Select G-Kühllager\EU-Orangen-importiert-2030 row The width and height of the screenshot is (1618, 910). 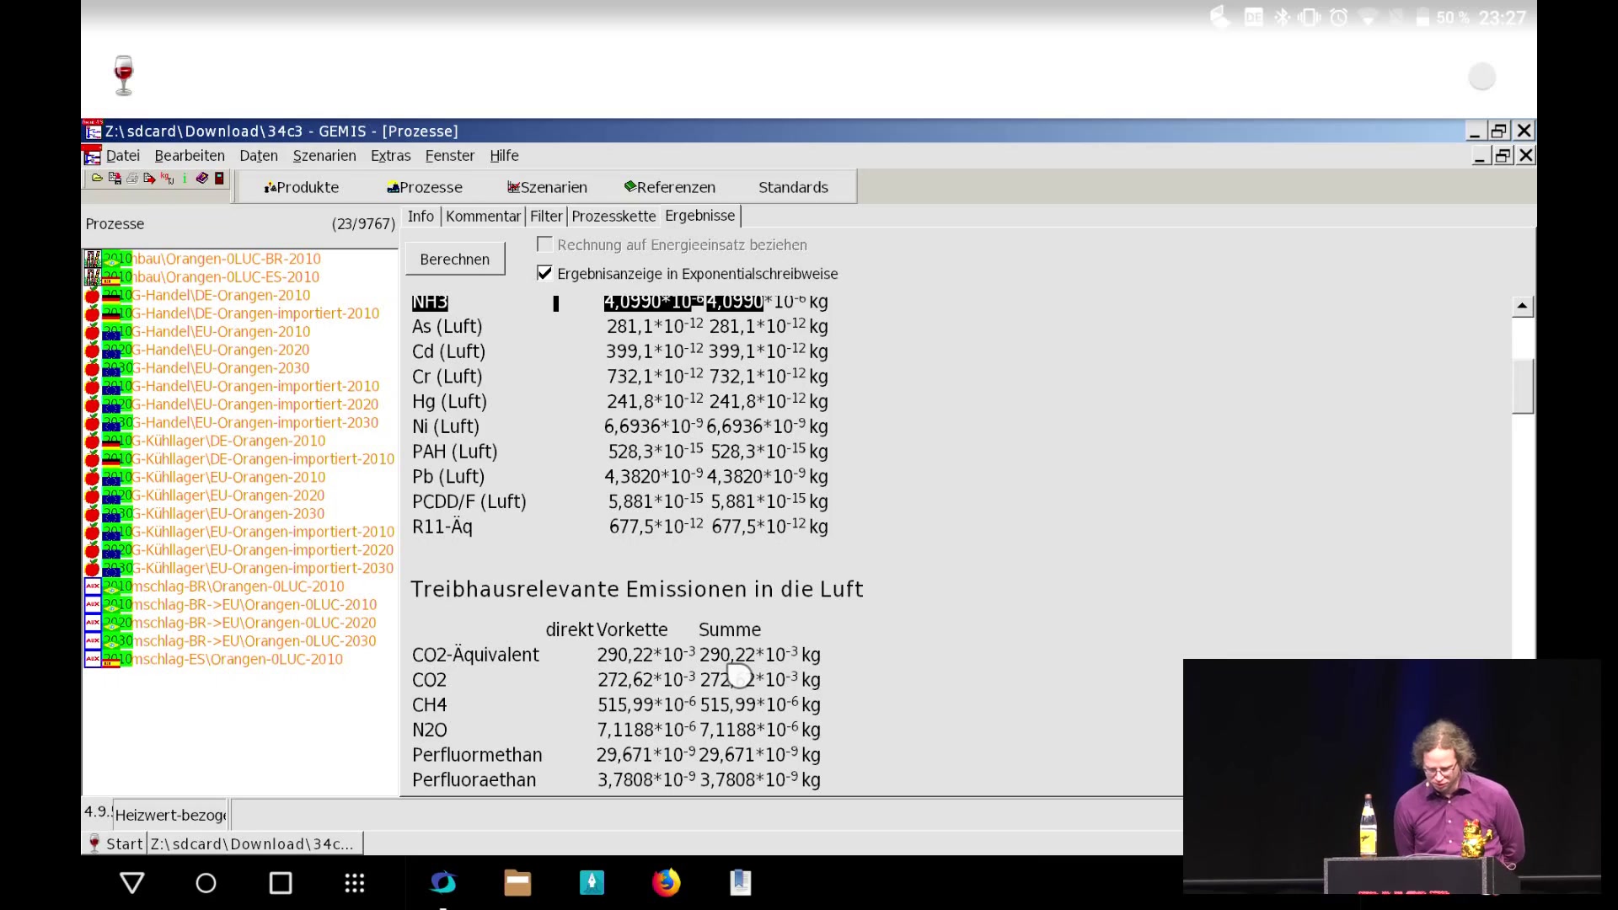tap(239, 569)
